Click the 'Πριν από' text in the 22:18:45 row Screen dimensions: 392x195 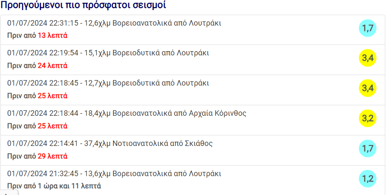point(21,96)
